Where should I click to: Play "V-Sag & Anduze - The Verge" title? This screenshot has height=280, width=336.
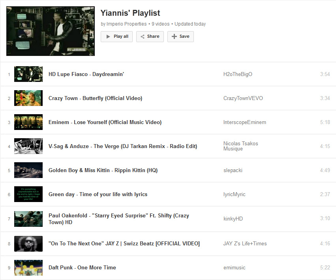click(x=123, y=146)
